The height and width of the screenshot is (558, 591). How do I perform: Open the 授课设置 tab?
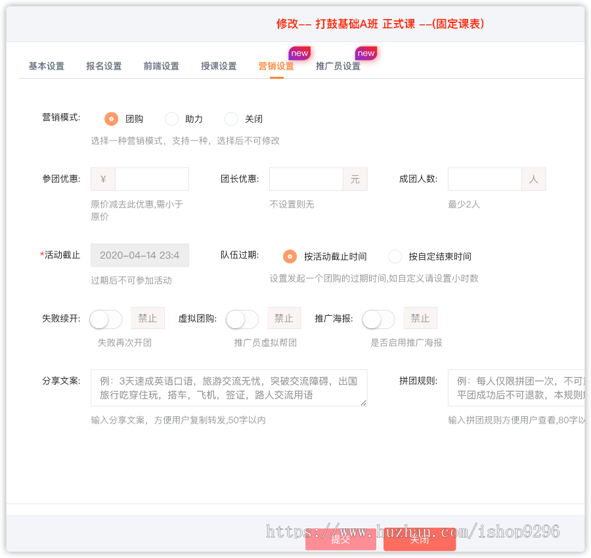click(219, 66)
